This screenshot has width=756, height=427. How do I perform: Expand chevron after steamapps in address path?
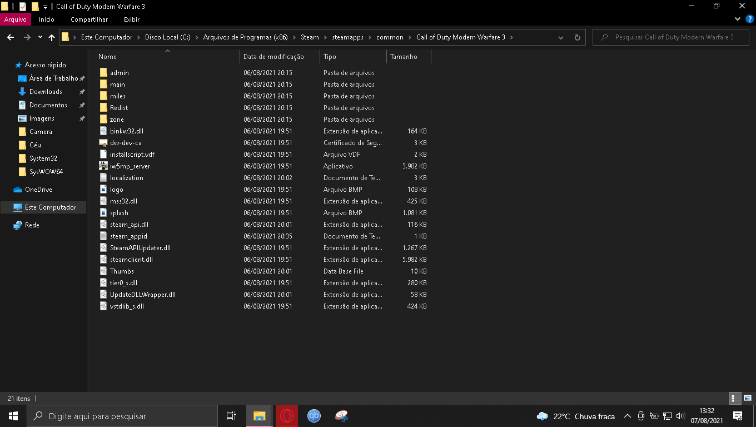(x=370, y=37)
